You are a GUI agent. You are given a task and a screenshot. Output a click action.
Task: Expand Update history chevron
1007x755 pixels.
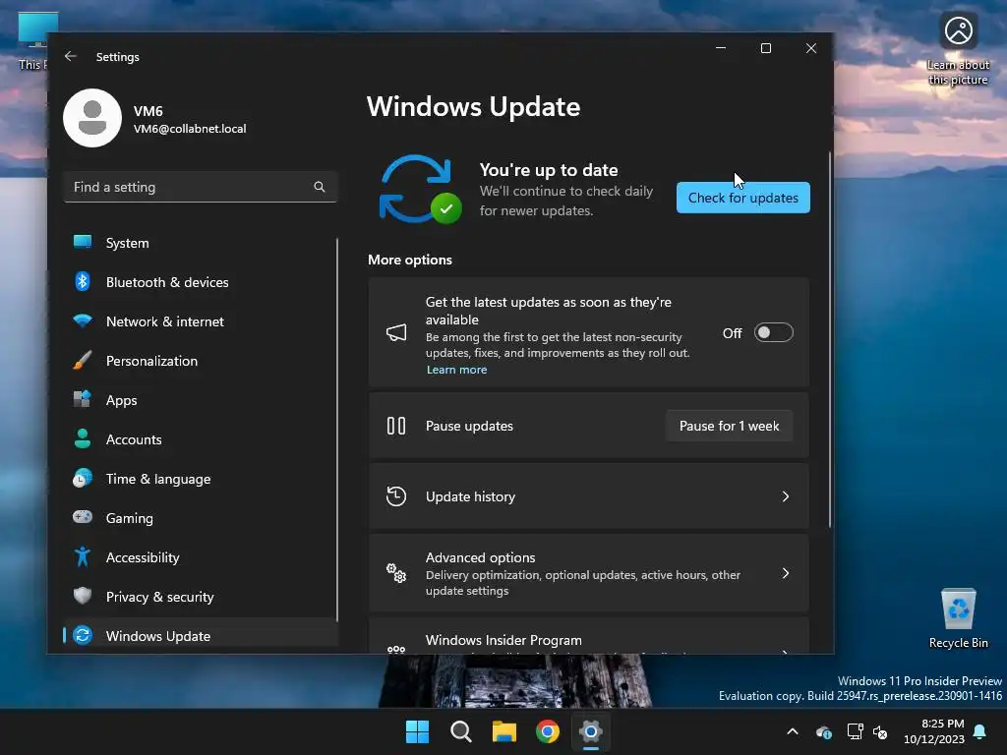point(786,496)
